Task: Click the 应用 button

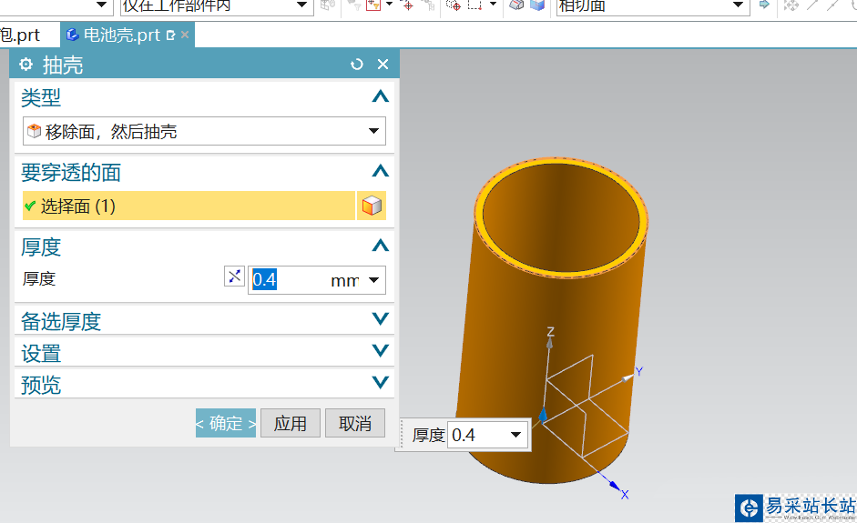Action: (291, 423)
